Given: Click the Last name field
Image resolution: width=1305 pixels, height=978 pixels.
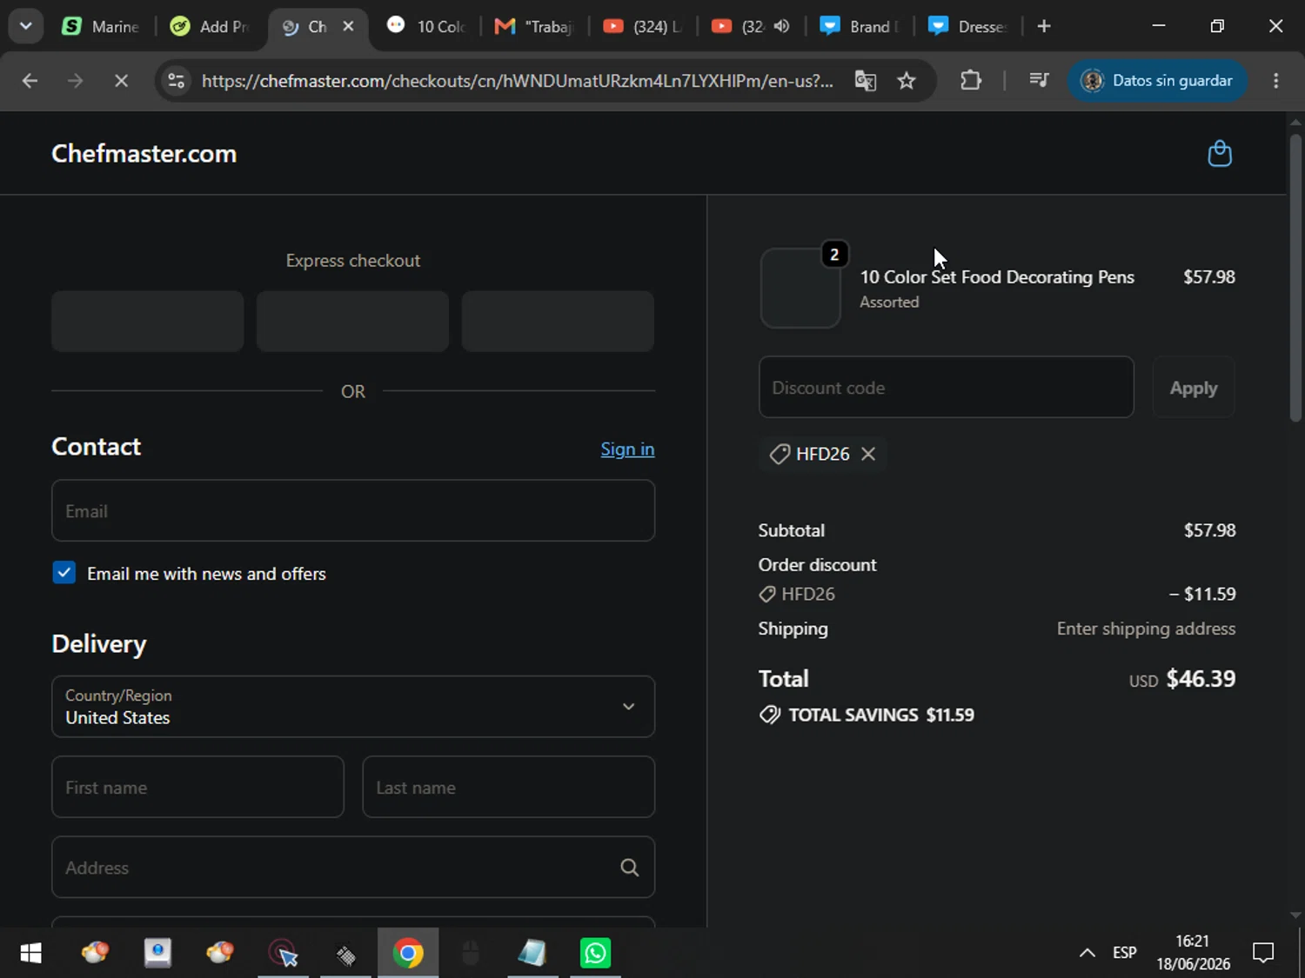Looking at the screenshot, I should point(509,788).
